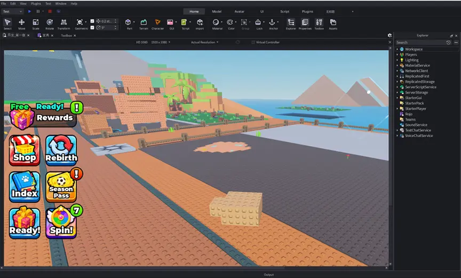The image size is (461, 278).
Task: Toggle the move snapping checkbox
Action: (x=92, y=21)
